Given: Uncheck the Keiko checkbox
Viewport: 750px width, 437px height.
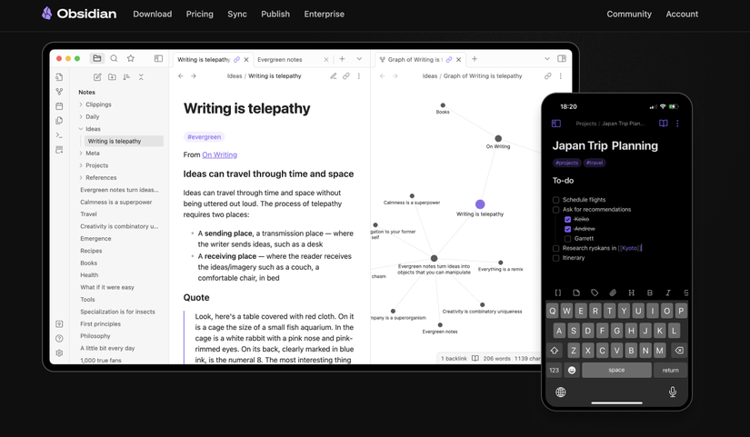Looking at the screenshot, I should (x=568, y=220).
